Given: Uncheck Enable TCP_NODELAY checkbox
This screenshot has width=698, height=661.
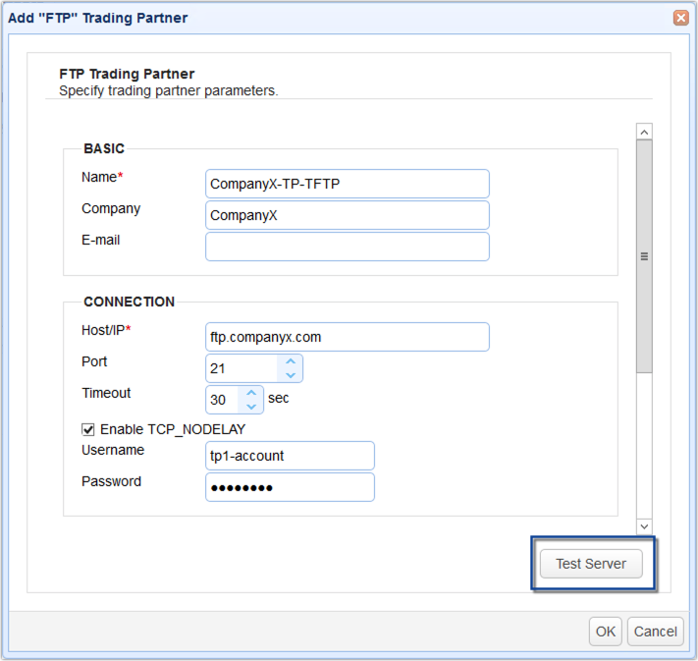Looking at the screenshot, I should (88, 429).
